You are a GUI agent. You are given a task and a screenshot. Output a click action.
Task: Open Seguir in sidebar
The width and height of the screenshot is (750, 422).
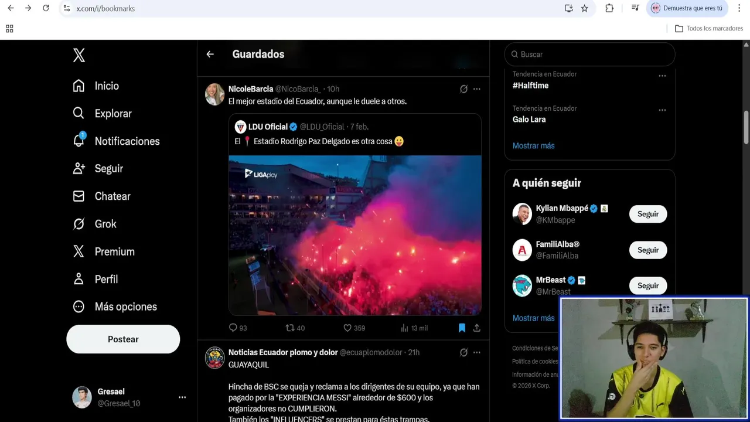click(98, 168)
